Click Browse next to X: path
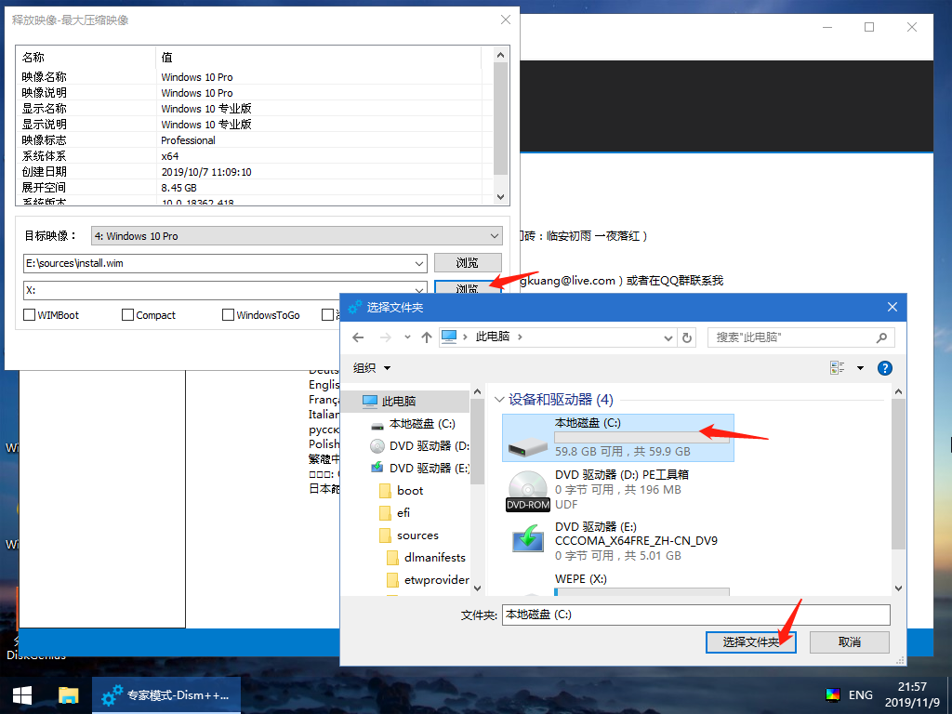This screenshot has height=714, width=952. [x=468, y=286]
